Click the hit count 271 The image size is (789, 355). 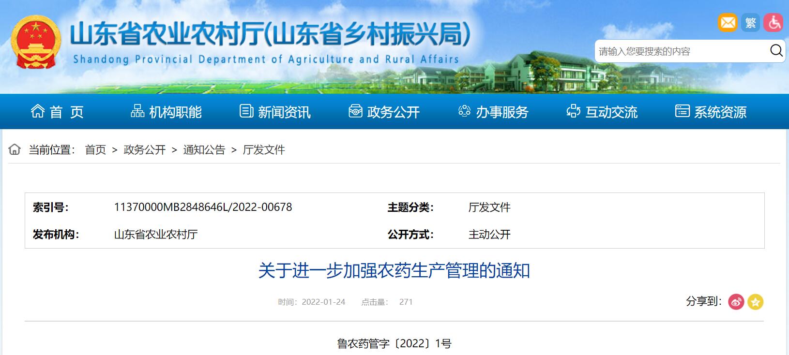(406, 302)
